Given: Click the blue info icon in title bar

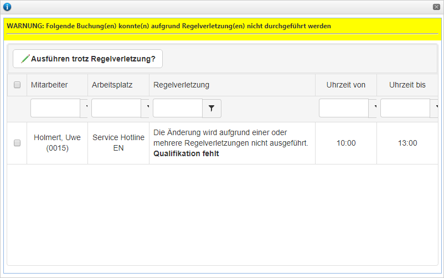Looking at the screenshot, I should tap(7, 7).
